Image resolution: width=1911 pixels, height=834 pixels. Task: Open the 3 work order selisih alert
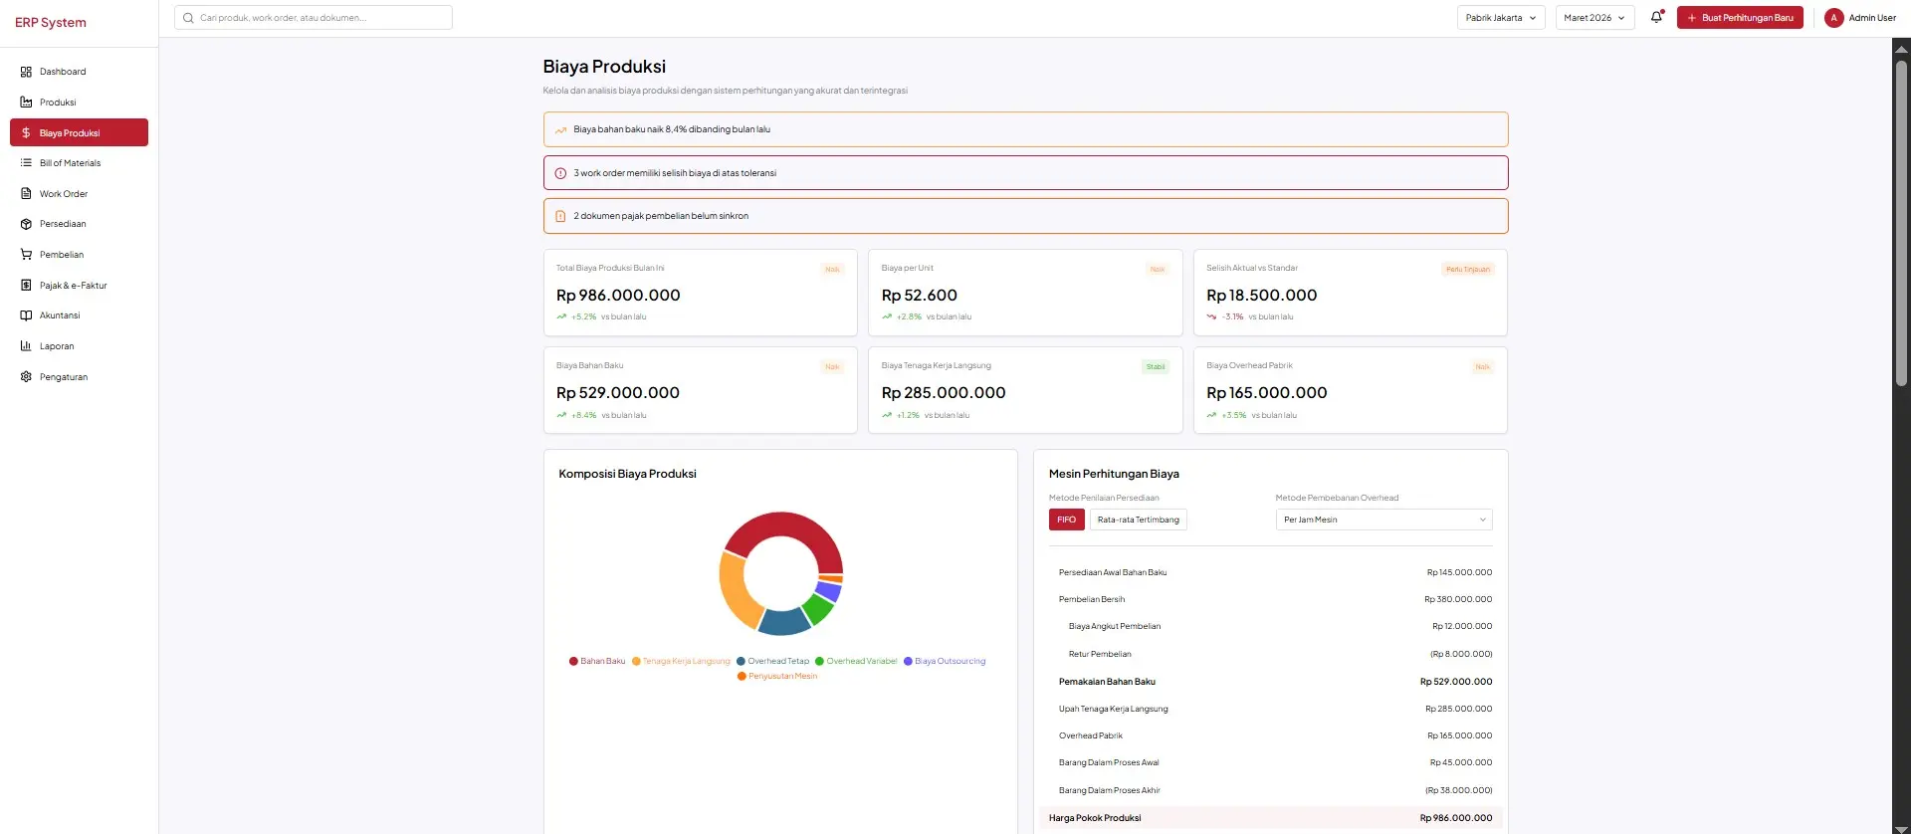click(x=1025, y=173)
